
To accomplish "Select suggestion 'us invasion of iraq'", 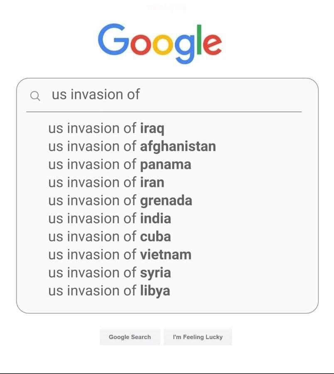I will (x=106, y=128).
